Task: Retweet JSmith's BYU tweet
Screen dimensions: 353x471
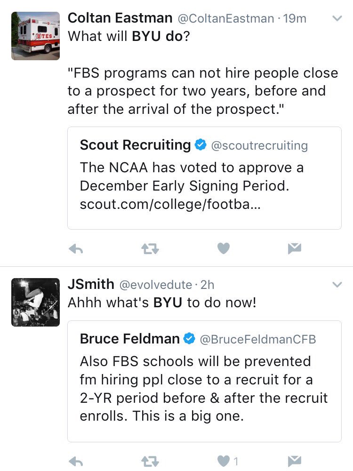Action: coord(149,461)
